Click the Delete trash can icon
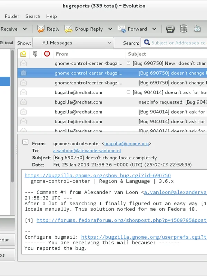Viewport: 207px width, 276px height. 184,29
